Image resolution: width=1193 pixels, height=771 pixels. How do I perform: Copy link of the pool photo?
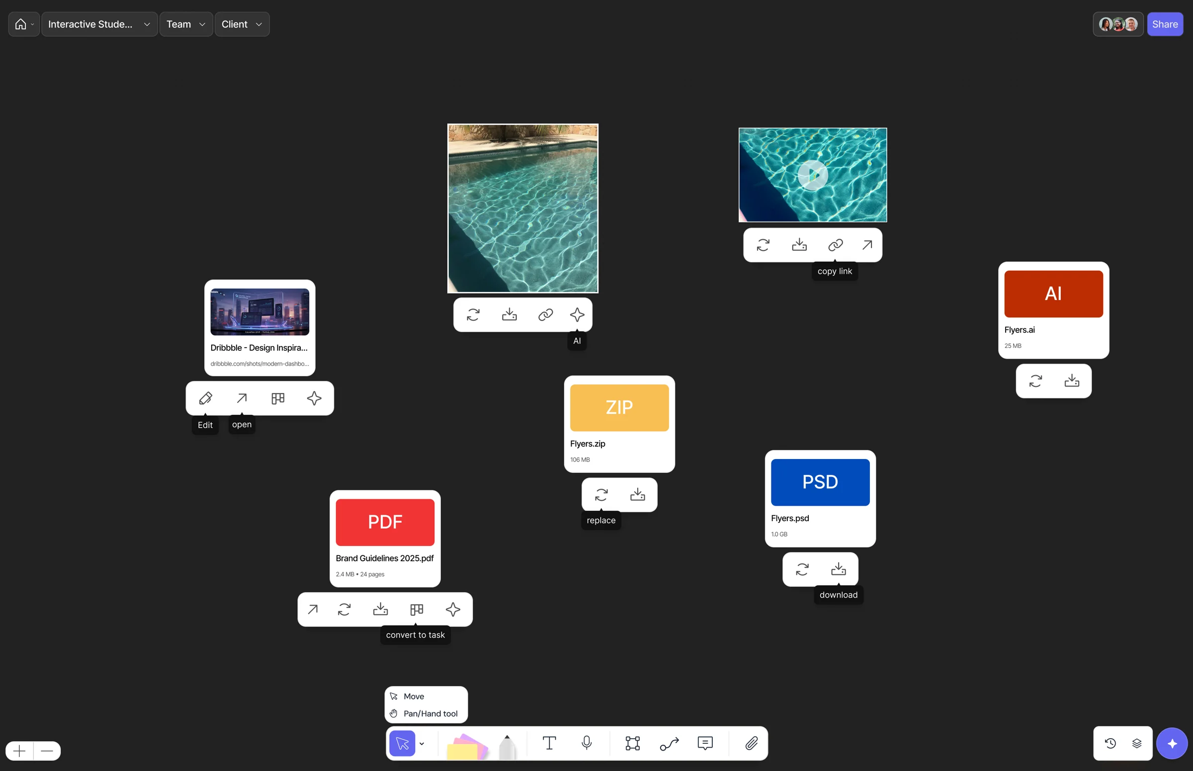pos(545,314)
